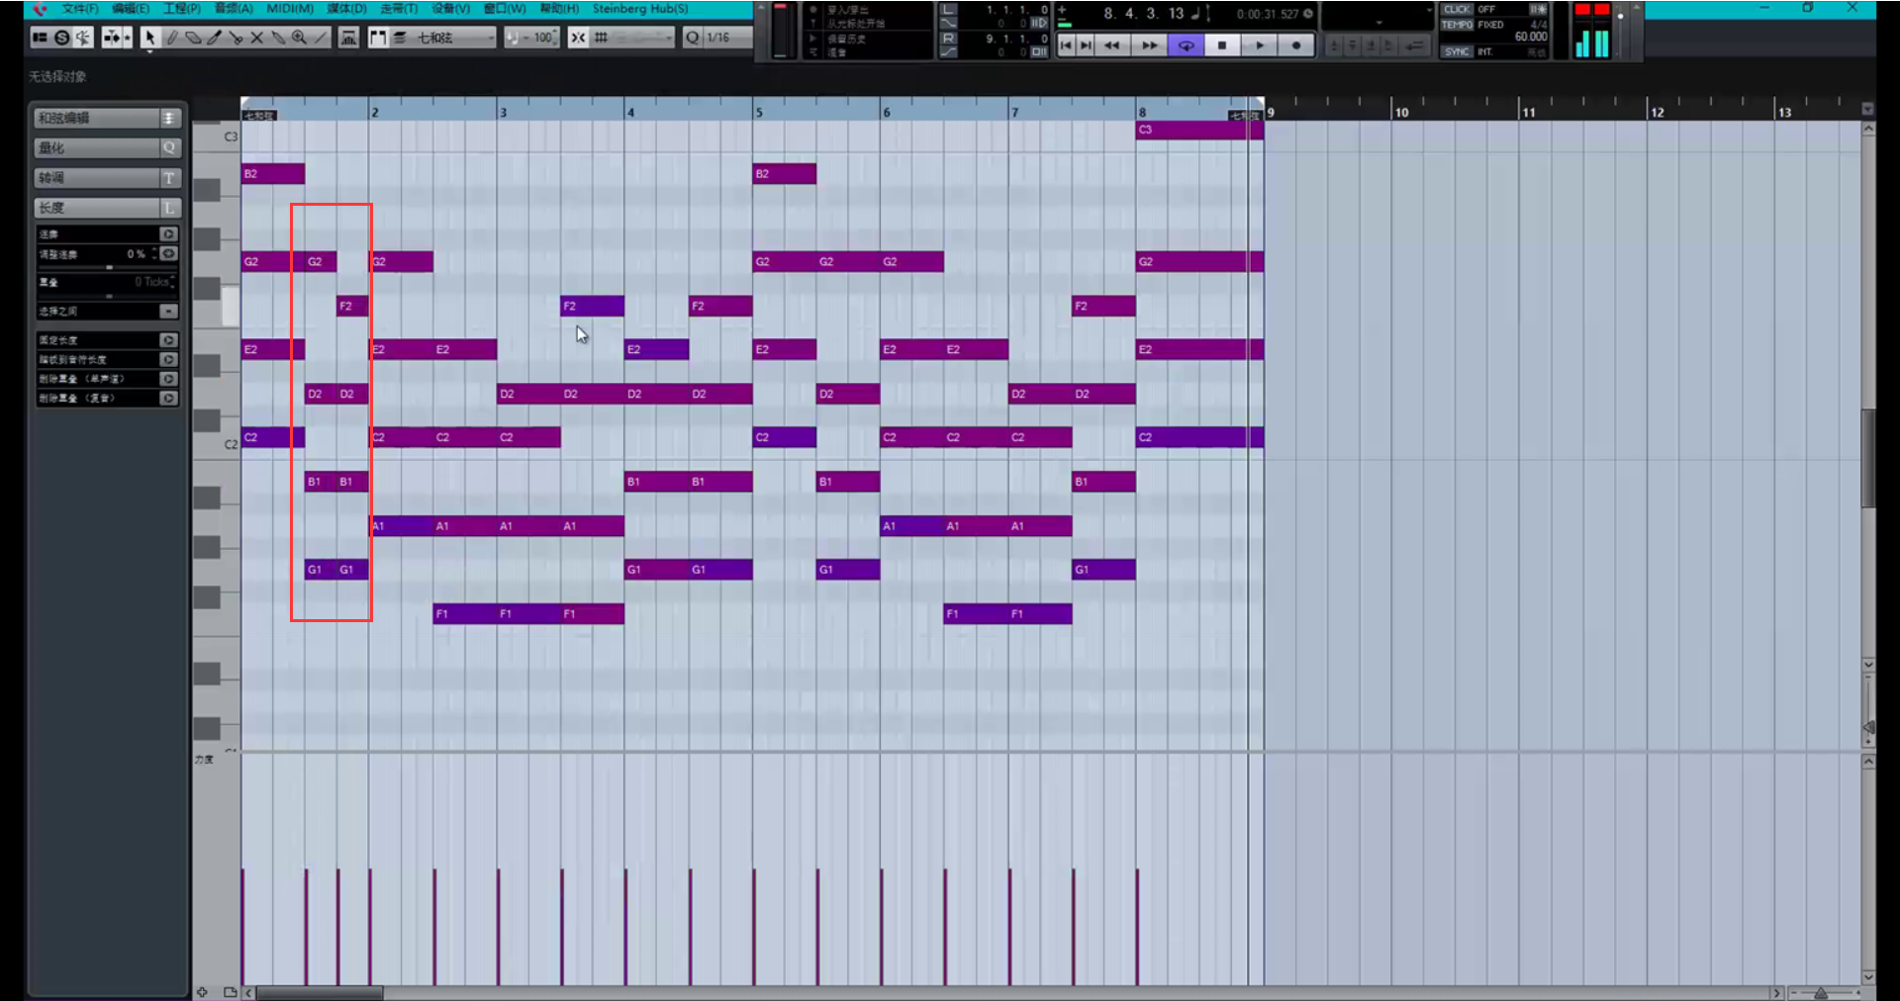Viewport: 1900px width, 1001px height.
Task: Select the Trim brush tool
Action: point(214,38)
